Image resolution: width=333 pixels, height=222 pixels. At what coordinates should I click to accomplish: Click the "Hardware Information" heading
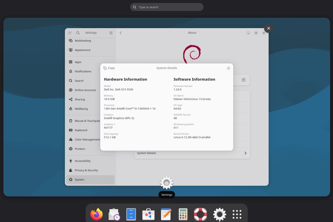point(125,79)
